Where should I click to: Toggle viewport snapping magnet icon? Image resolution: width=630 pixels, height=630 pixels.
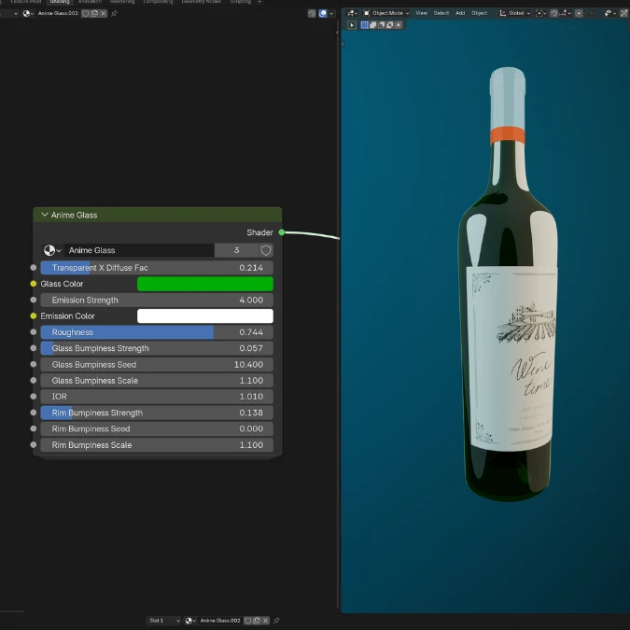[553, 13]
